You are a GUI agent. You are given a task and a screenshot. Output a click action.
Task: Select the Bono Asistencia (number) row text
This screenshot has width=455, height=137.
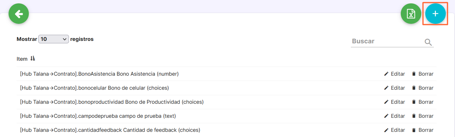click(99, 74)
